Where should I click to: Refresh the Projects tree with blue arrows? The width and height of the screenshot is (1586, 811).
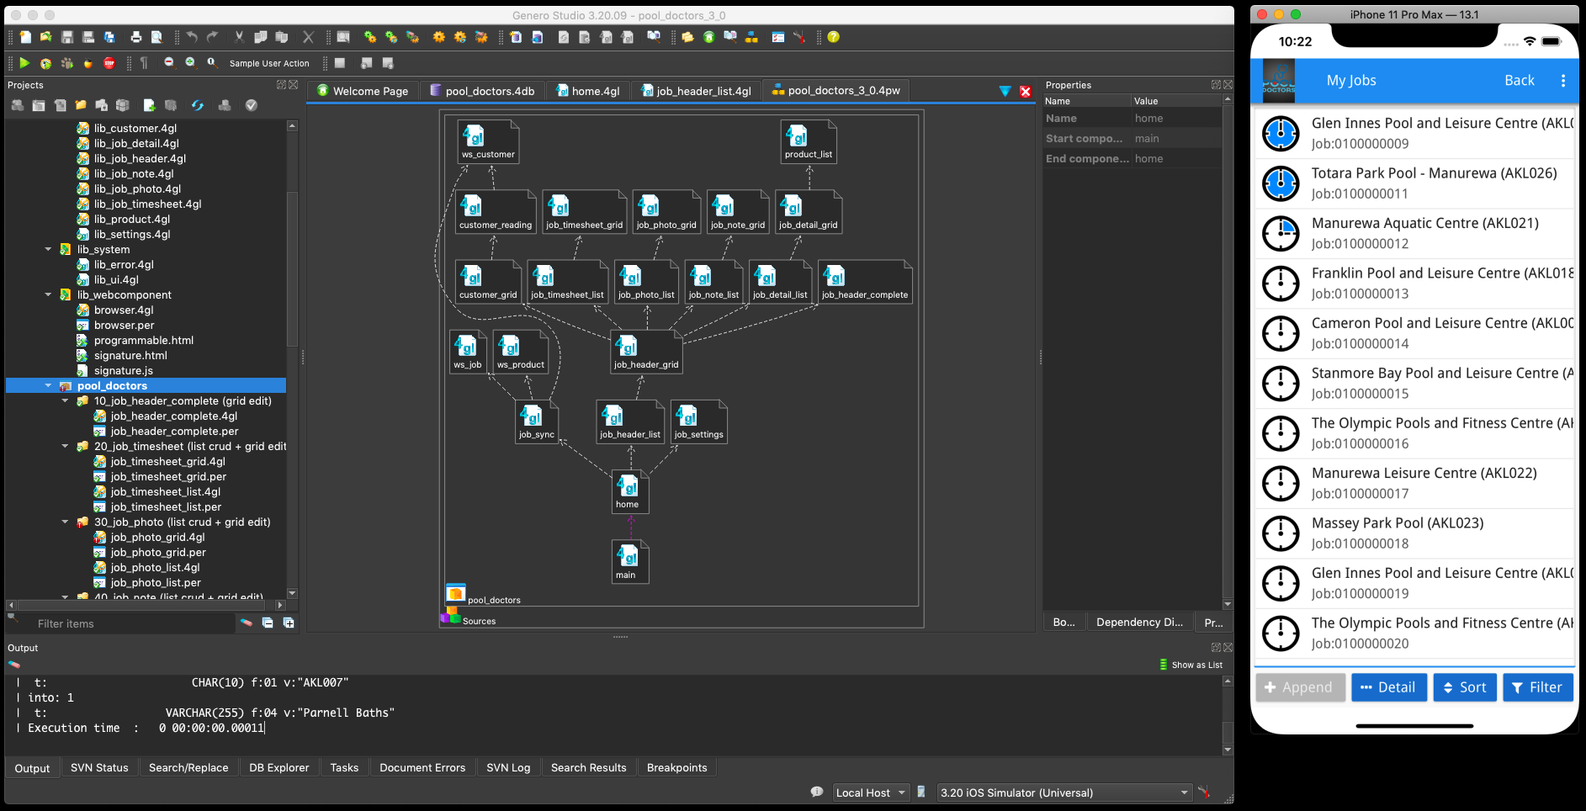(198, 105)
